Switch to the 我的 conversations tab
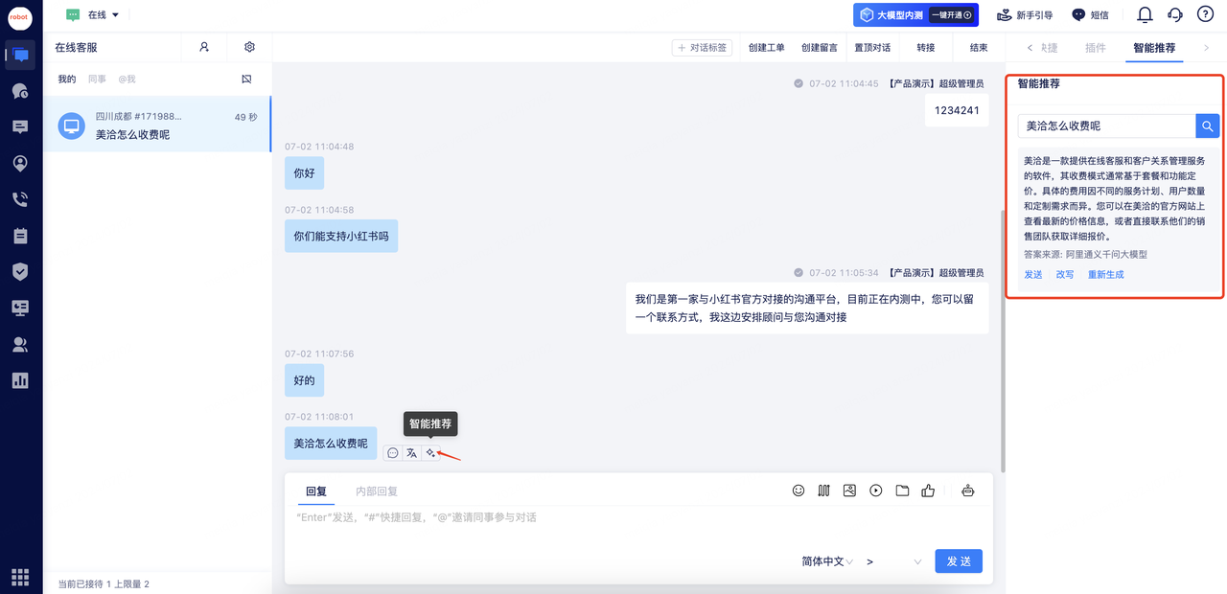Screen dimensions: 1227x594 click(66, 79)
